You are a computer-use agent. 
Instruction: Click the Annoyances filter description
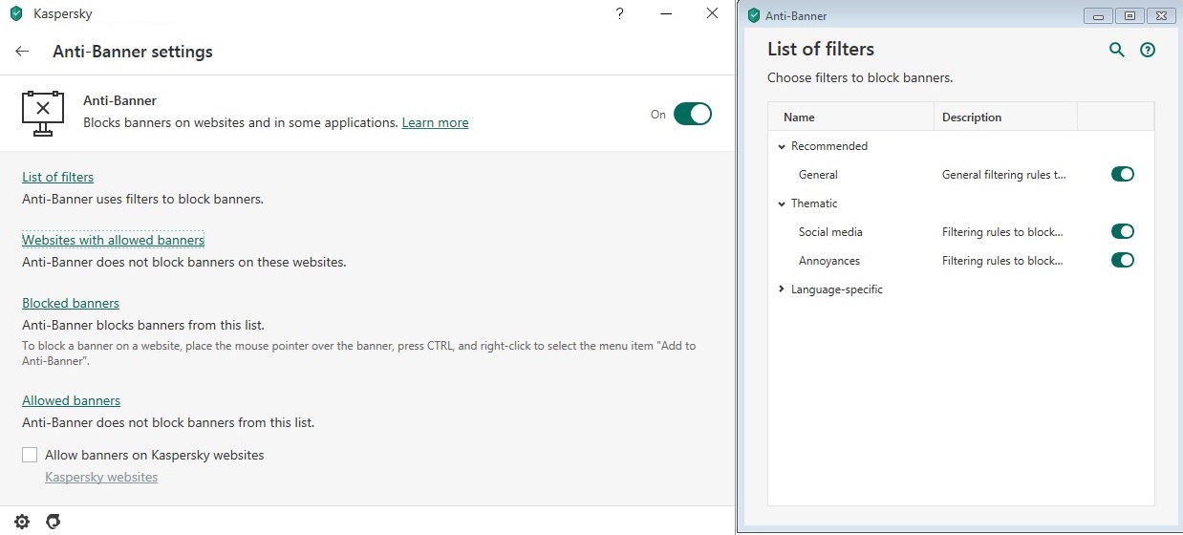click(x=1002, y=261)
